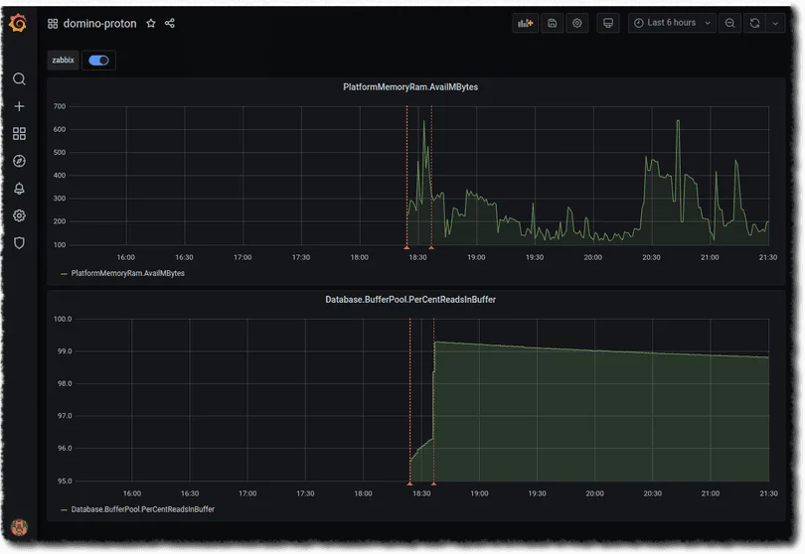
Task: Share the dashboard using share icon
Action: [170, 23]
